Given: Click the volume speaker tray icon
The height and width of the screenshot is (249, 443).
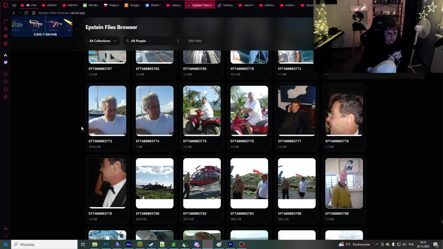Looking at the screenshot, I should (404, 245).
